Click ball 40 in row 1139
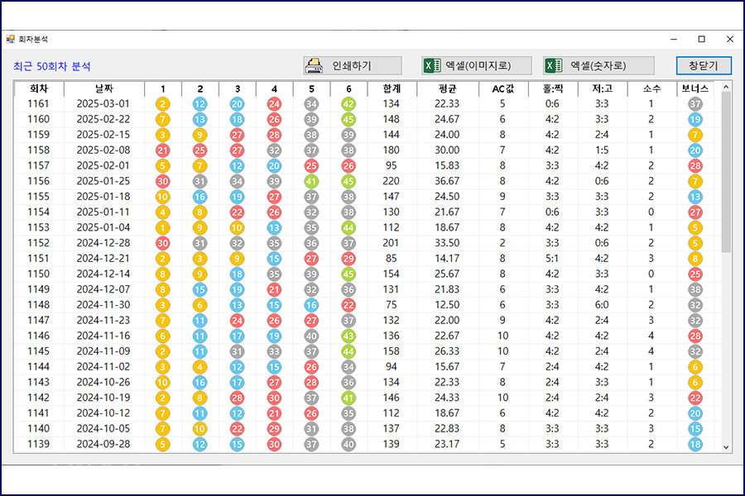This screenshot has width=745, height=496. click(348, 444)
